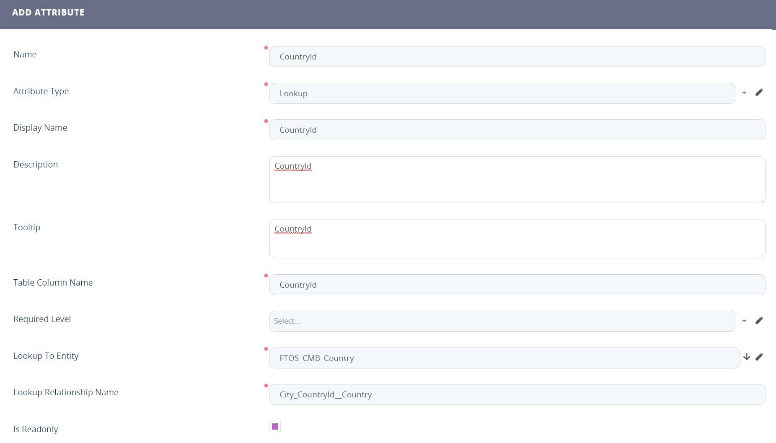Click inside the Description text area

click(517, 184)
